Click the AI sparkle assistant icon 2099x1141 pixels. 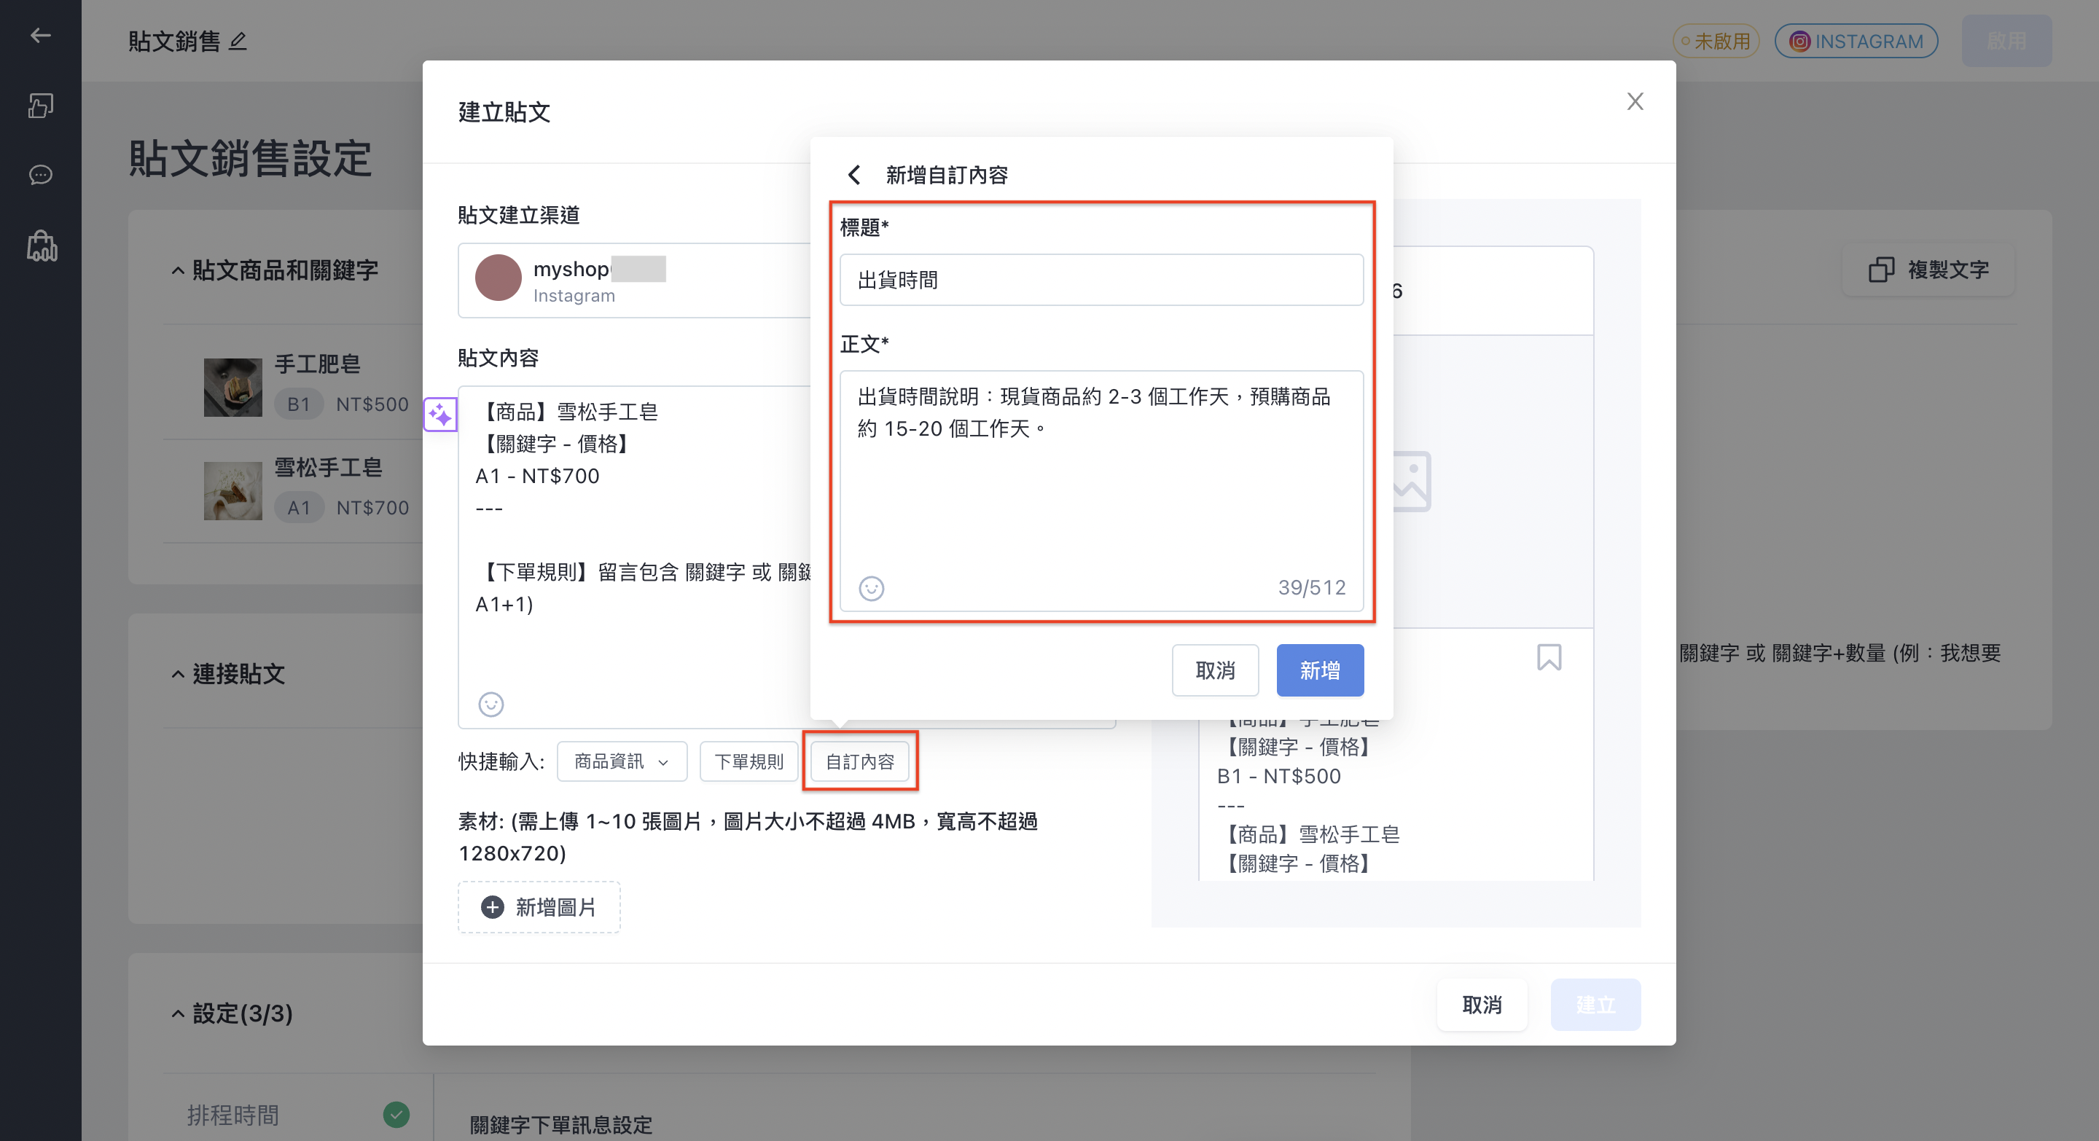(x=440, y=415)
